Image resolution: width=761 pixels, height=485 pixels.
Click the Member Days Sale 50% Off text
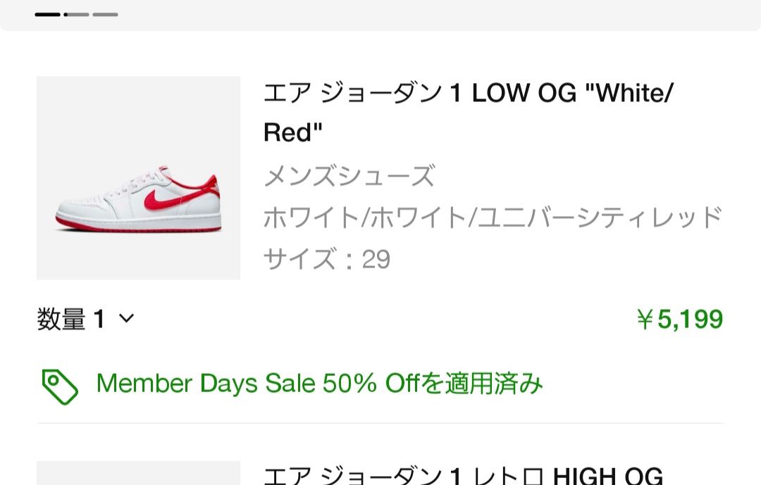[x=321, y=384]
